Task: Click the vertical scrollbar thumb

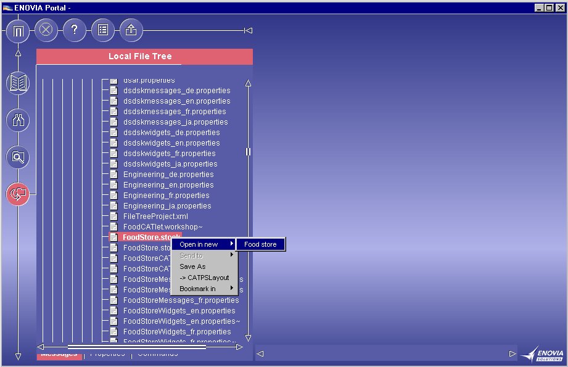Action: (248, 152)
